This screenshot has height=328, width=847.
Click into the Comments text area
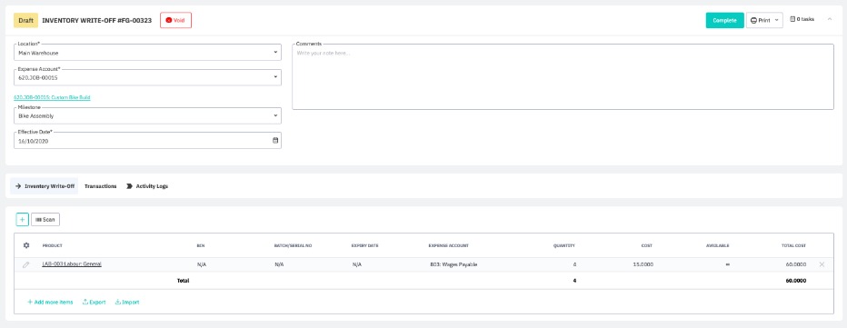pos(563,76)
